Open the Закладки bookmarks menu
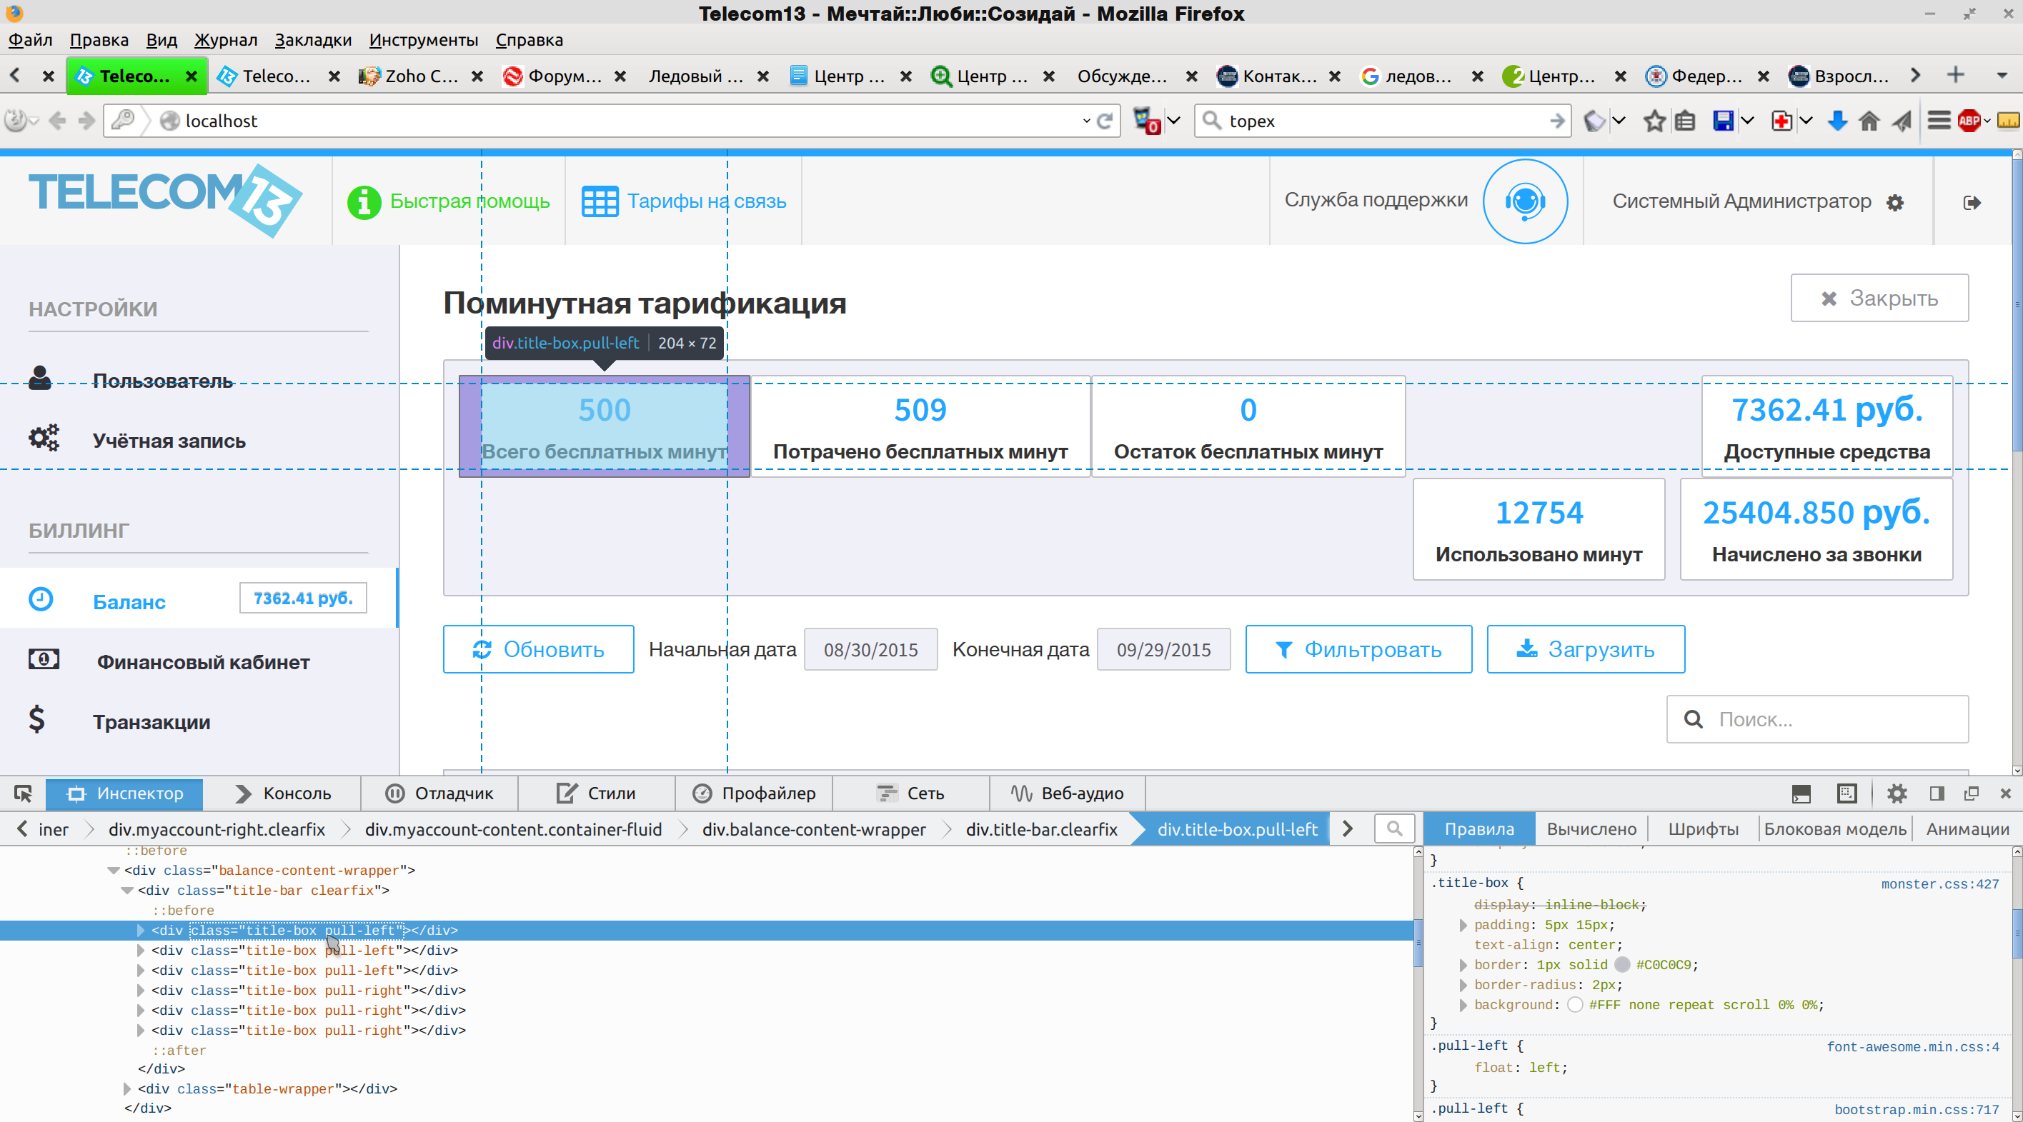The image size is (2023, 1122). point(312,40)
